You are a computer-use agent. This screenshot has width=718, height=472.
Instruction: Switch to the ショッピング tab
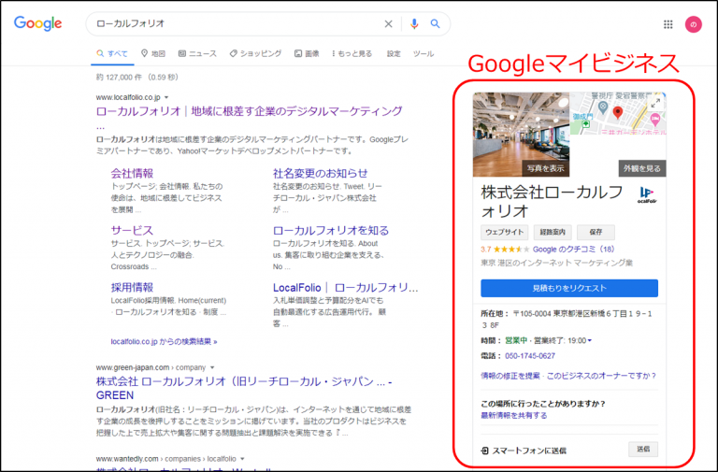[255, 53]
